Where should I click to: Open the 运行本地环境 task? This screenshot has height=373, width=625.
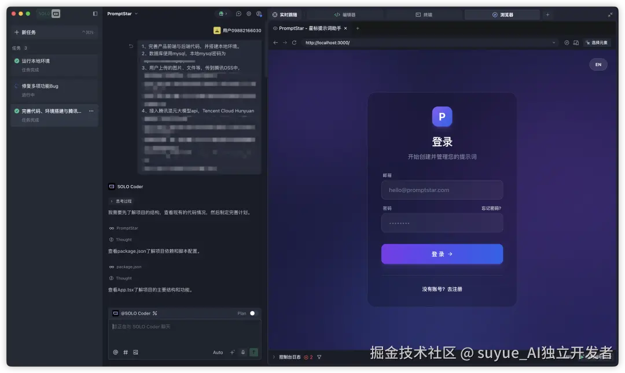(x=54, y=65)
